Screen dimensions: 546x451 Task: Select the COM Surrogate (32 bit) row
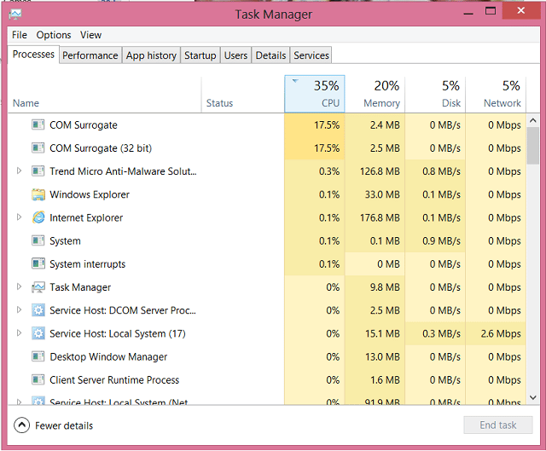pyautogui.click(x=267, y=147)
